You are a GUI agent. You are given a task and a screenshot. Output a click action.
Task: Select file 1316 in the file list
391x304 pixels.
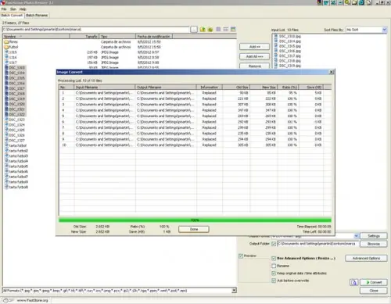(11, 57)
